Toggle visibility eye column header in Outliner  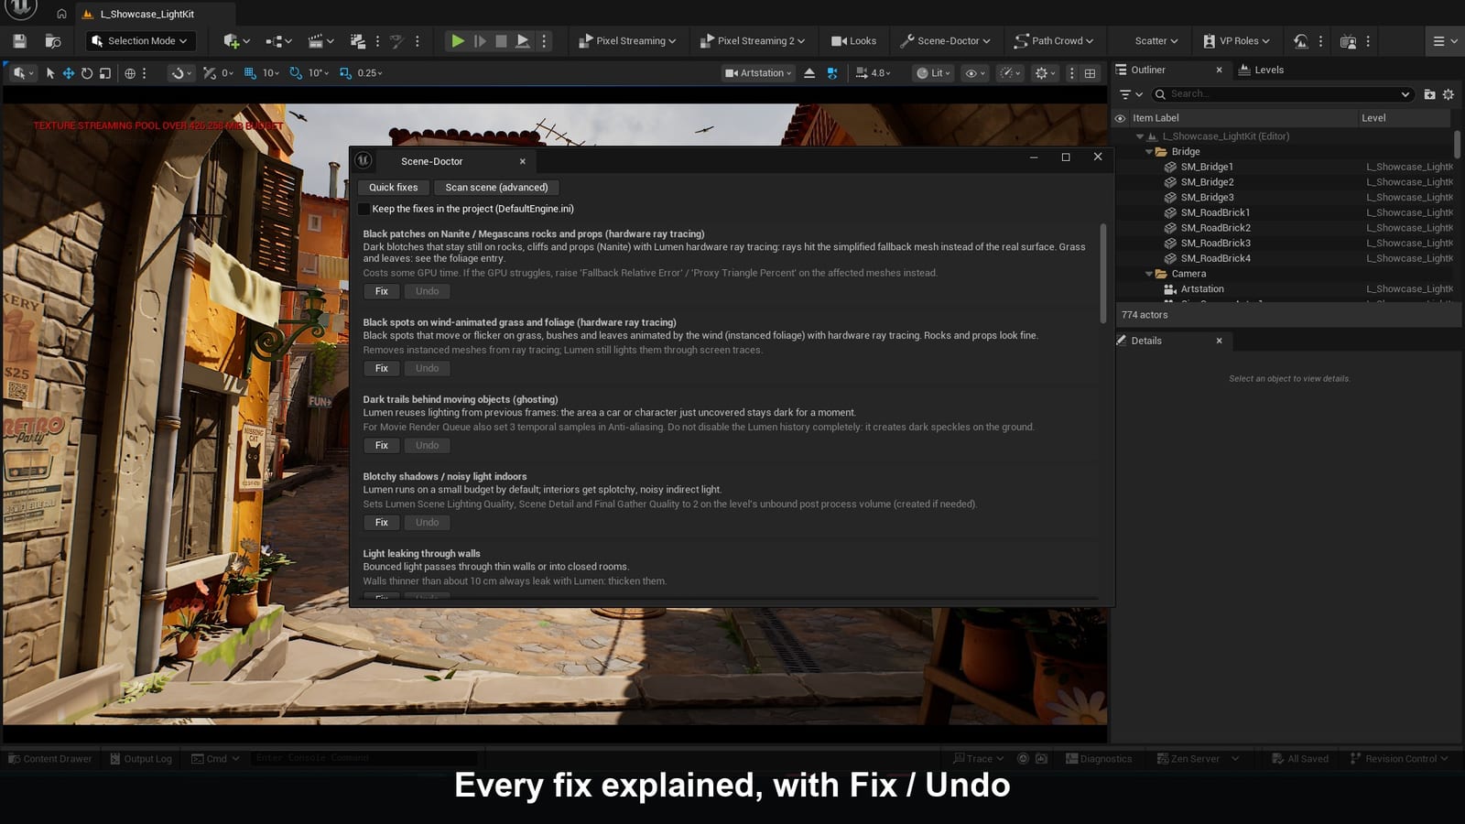(1120, 118)
